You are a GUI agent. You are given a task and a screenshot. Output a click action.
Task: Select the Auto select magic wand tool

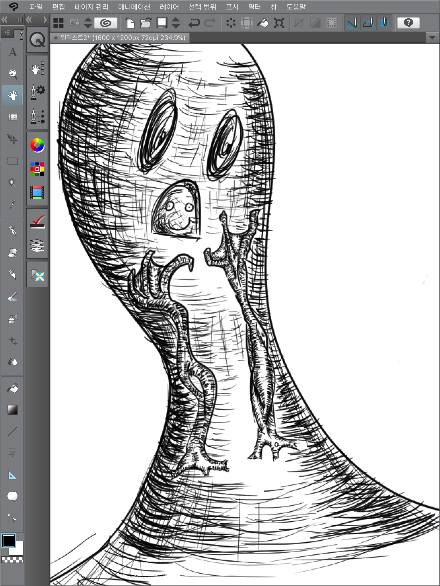point(12,182)
